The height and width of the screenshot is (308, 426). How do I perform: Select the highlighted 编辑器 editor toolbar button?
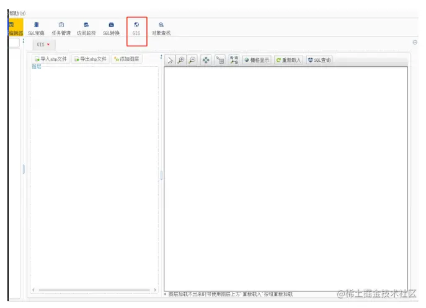pyautogui.click(x=16, y=27)
